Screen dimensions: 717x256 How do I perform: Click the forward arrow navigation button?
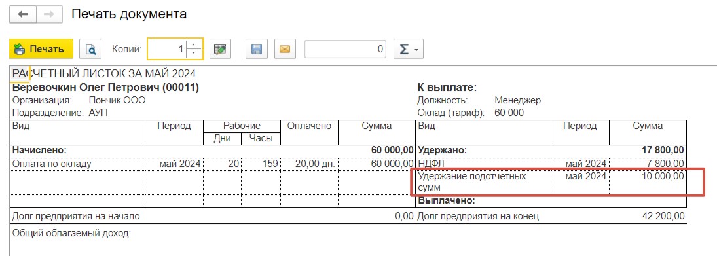[48, 14]
